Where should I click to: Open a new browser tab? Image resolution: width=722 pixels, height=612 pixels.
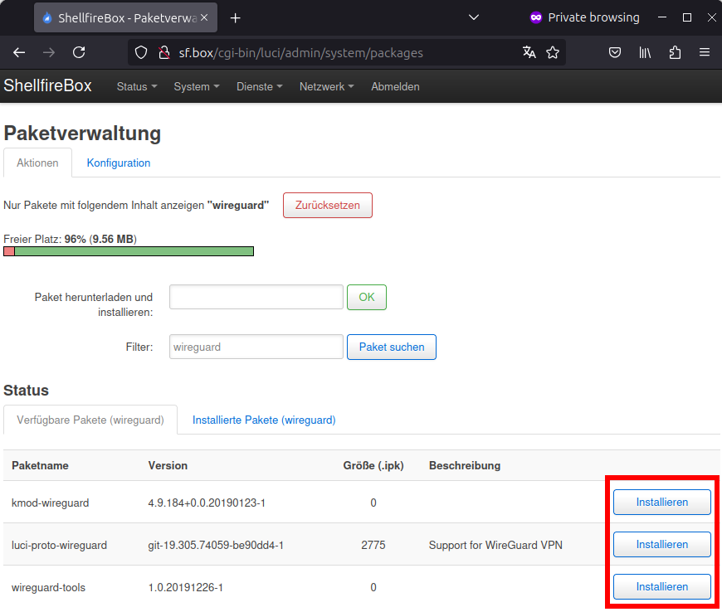coord(236,18)
